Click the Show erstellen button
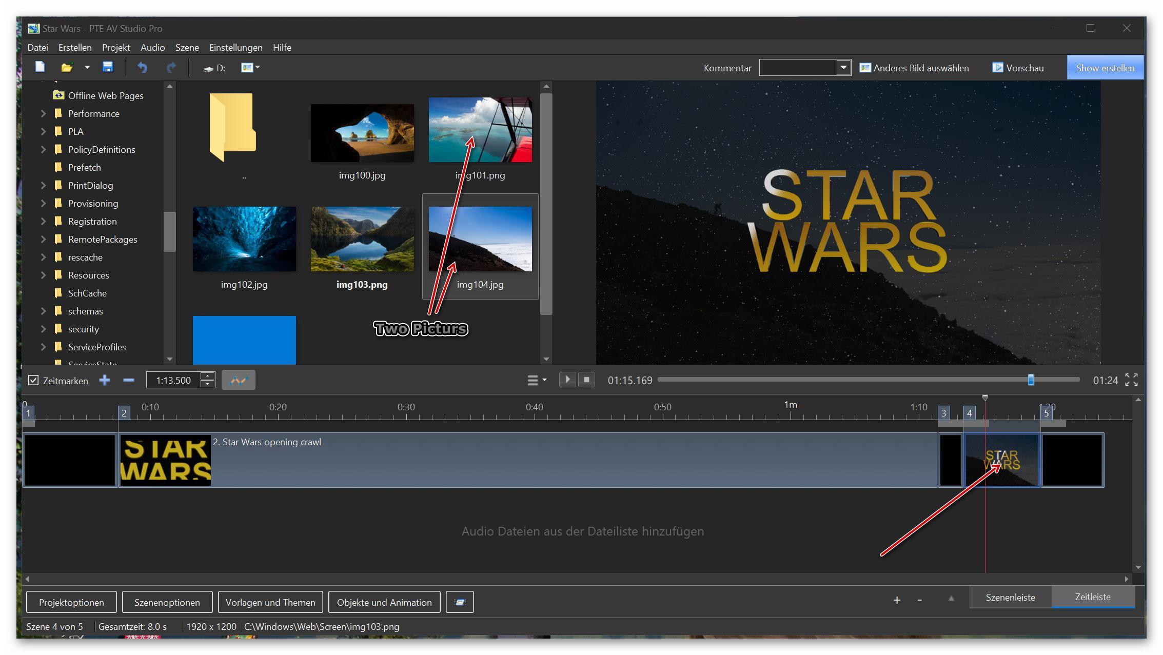Screen dimensions: 1163x655 [x=1105, y=68]
